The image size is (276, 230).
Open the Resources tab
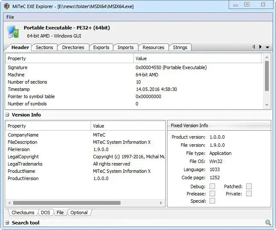153,47
